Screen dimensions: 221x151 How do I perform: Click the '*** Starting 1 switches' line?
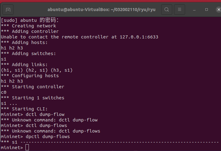point(33,98)
